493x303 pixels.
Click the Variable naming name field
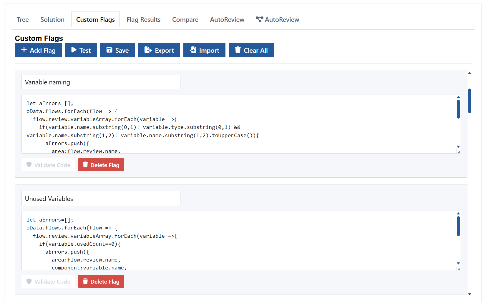point(101,82)
